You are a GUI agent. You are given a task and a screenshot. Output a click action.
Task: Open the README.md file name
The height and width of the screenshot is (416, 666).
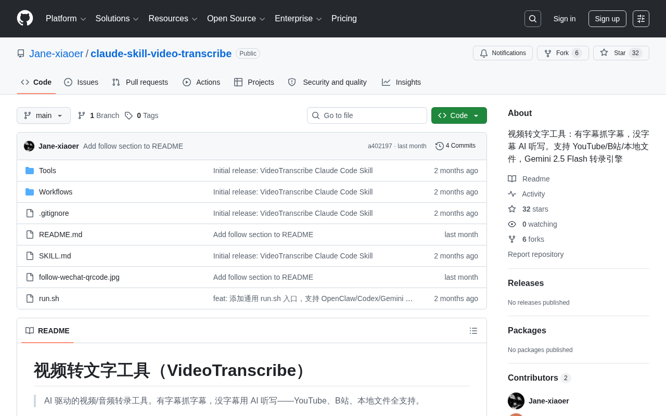60,235
